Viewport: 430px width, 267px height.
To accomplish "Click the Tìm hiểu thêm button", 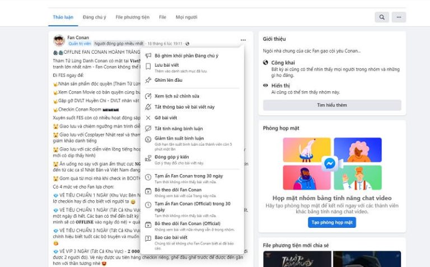I will click(332, 105).
